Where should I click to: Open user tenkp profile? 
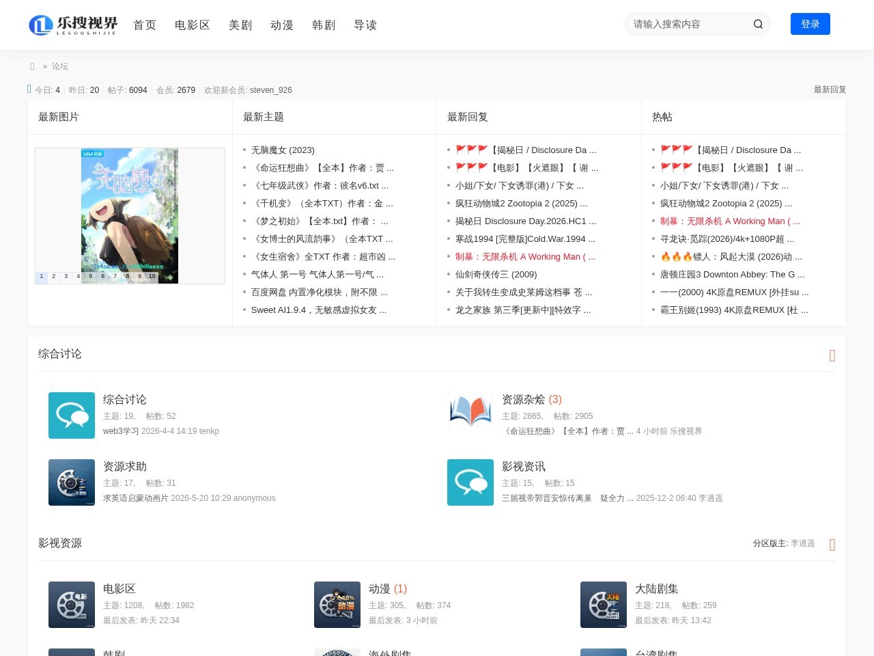point(209,431)
